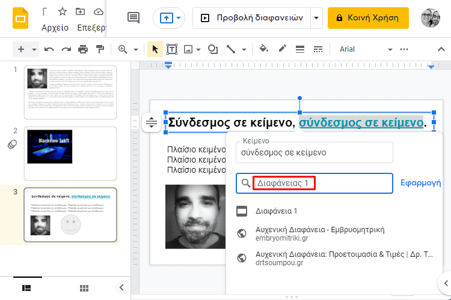
Task: Click Πλαίσιο κειμένου body text box
Action: click(196, 160)
